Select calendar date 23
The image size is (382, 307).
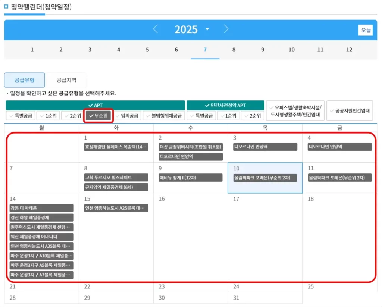[x=162, y=286]
